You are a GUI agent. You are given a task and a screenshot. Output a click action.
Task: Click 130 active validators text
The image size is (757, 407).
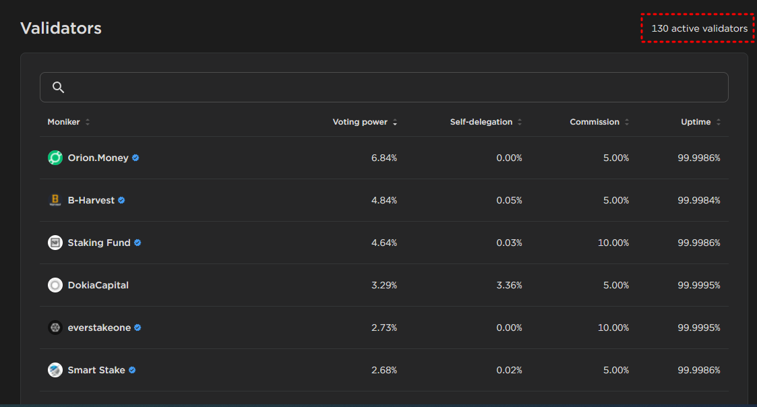click(700, 28)
